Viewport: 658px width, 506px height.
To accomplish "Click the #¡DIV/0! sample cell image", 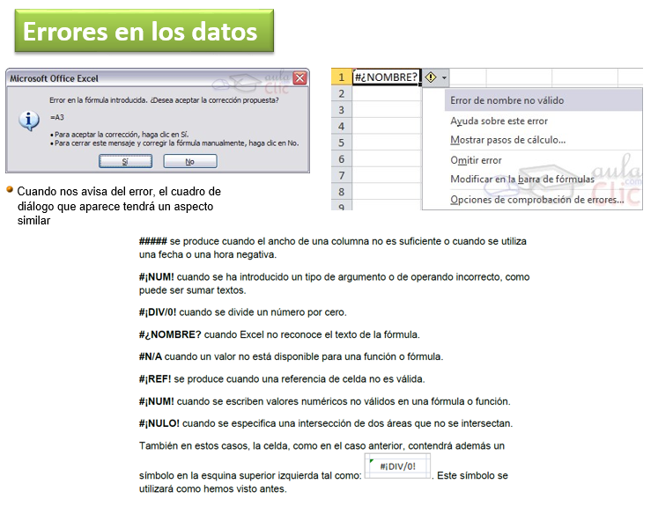I will coord(397,466).
